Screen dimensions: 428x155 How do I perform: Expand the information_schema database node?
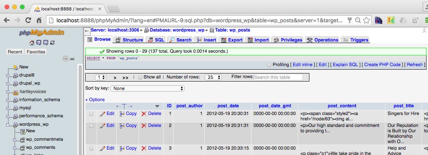(x=8, y=100)
